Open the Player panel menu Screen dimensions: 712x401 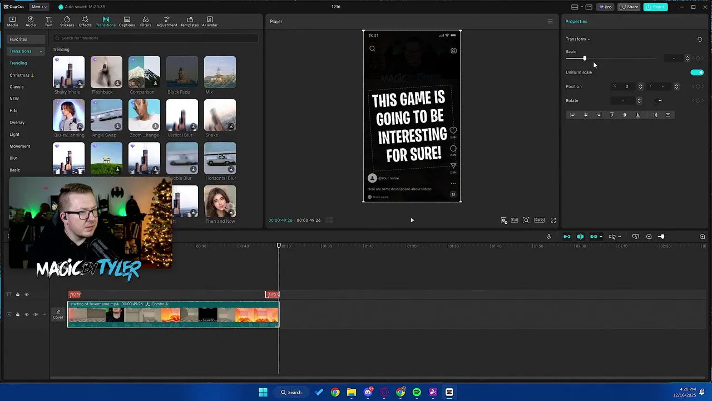[x=550, y=22]
